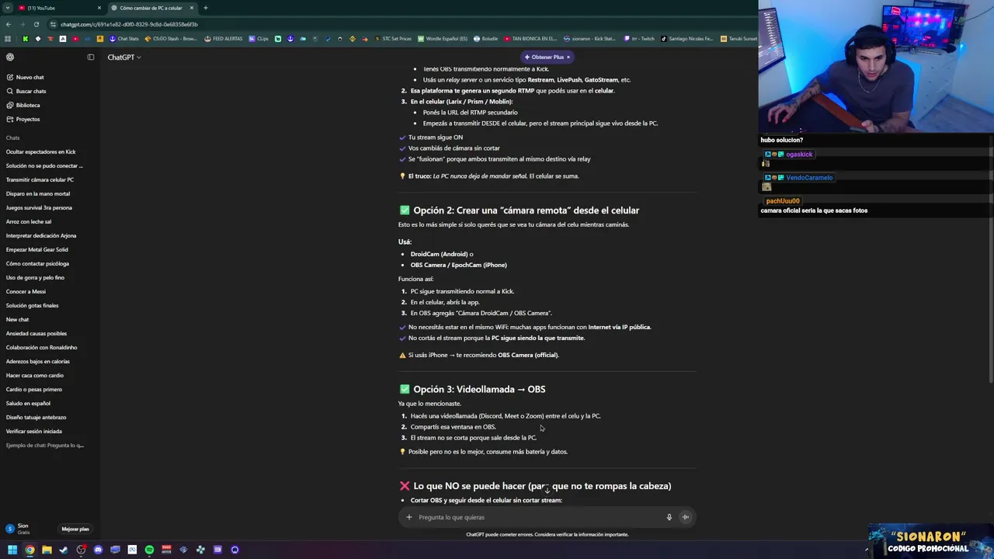Open chat 'Empezar Metal Gear Solid'
994x559 pixels.
(x=36, y=249)
